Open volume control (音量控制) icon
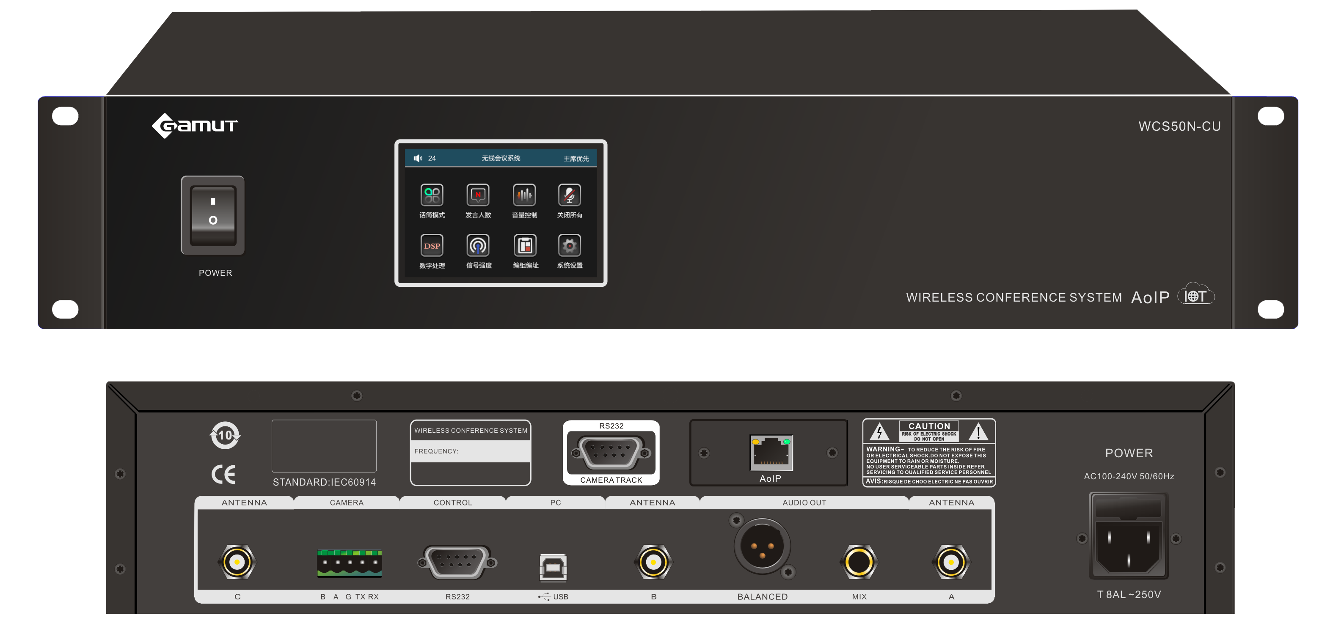The width and height of the screenshot is (1333, 640). click(524, 195)
